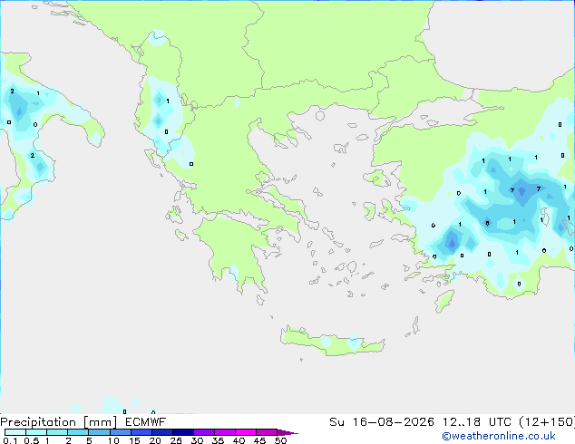Click the island of Rhodes on map
The image size is (575, 444).
[x=444, y=301]
